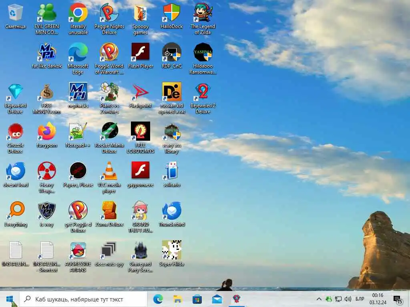The width and height of the screenshot is (410, 307).
Task: Open the Spoopy games folder
Action: coord(141,19)
